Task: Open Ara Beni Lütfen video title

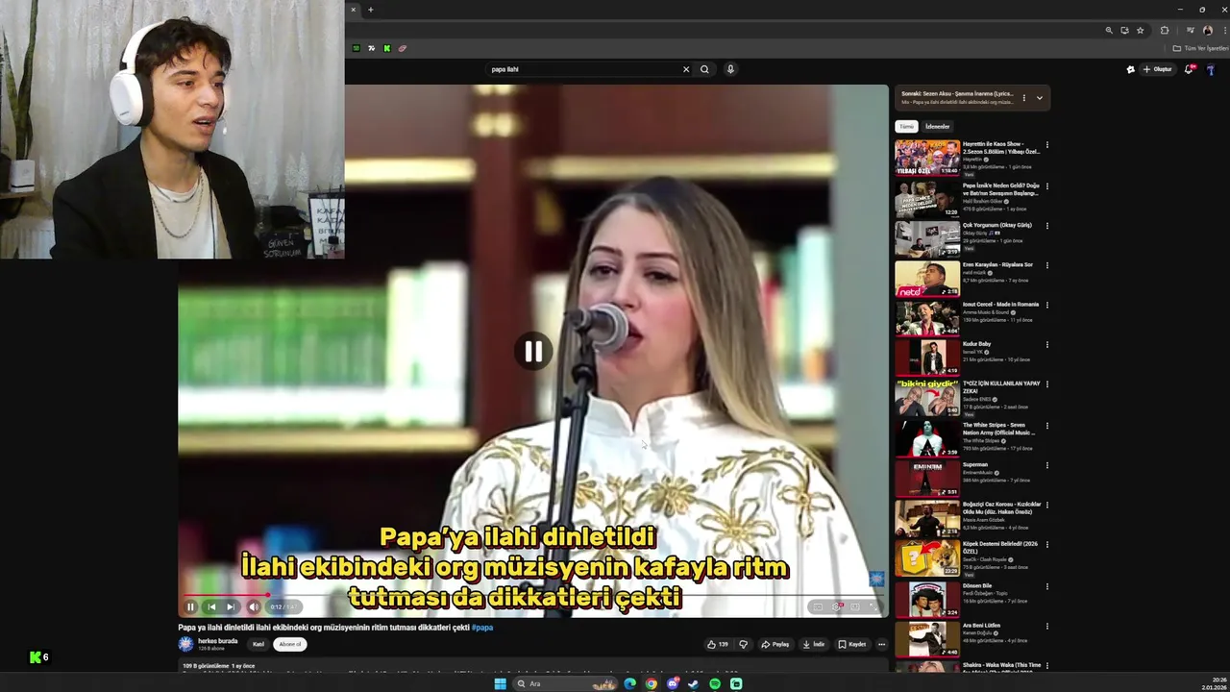Action: pos(981,626)
